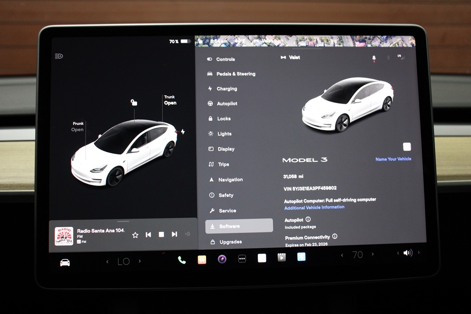Image resolution: width=471 pixels, height=314 pixels.
Task: Select the white vehicle color swatch
Action: [x=407, y=147]
